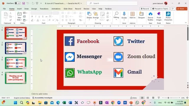Image resolution: width=189 pixels, height=106 pixels.
Task: Select the WhatsApp text on the slide
Action: tap(89, 72)
